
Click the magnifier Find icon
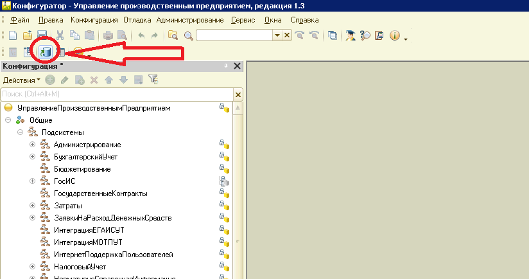[189, 35]
